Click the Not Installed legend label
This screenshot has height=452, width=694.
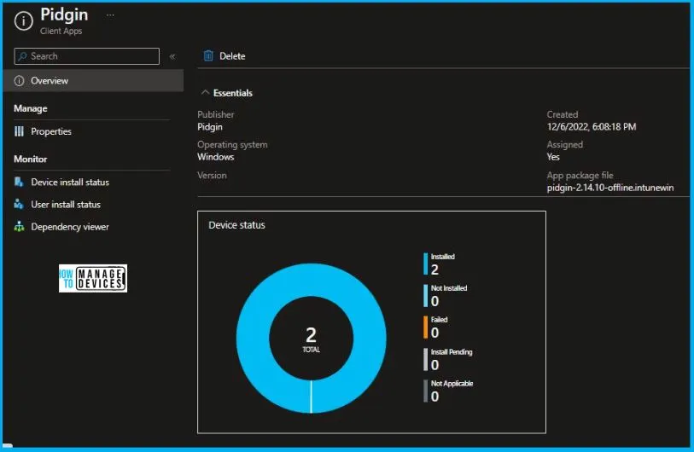(x=449, y=288)
